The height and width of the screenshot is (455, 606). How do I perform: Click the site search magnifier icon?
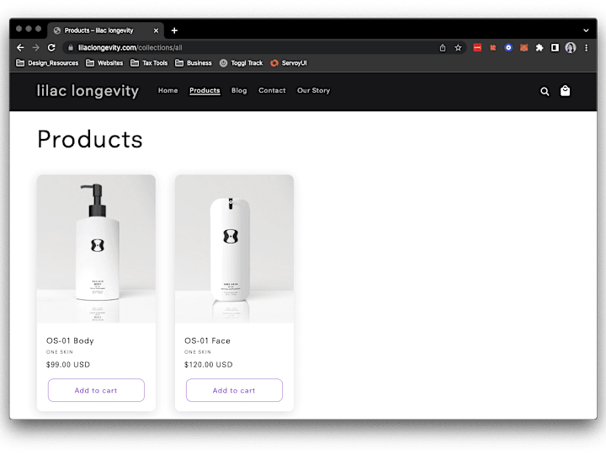[545, 91]
